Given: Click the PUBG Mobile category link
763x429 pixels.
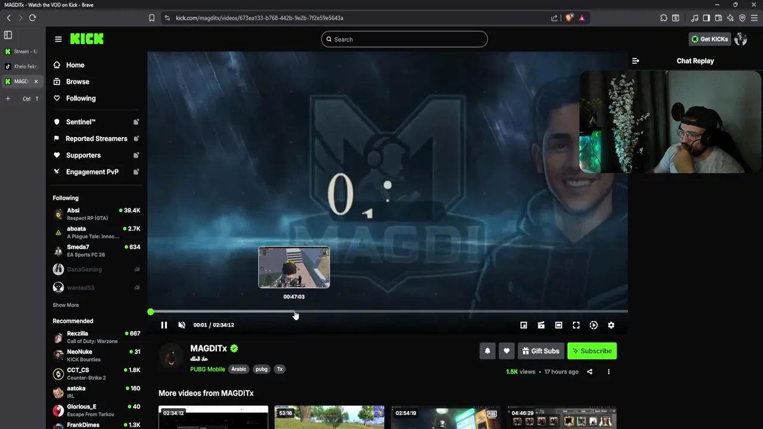Looking at the screenshot, I should [207, 369].
